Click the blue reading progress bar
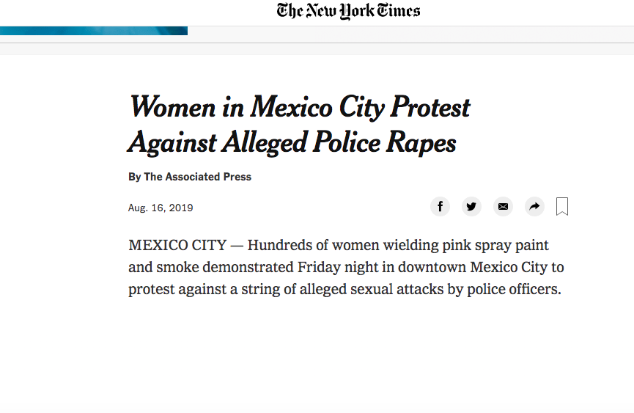Viewport: 634px width, 413px height. (94, 31)
